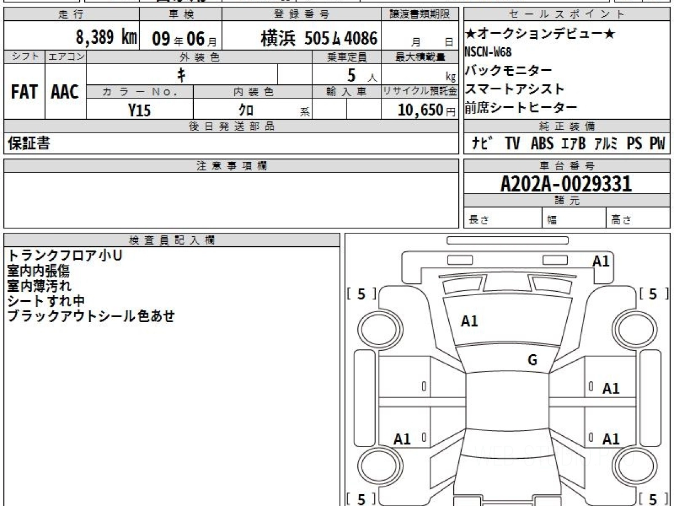Click the 外装色 header
This screenshot has height=506, width=674.
tap(199, 57)
